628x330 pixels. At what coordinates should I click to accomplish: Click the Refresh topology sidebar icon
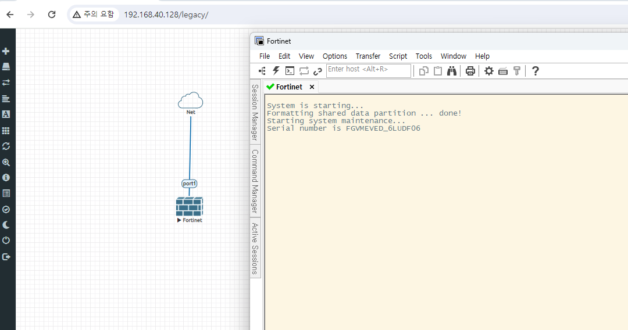(6, 146)
